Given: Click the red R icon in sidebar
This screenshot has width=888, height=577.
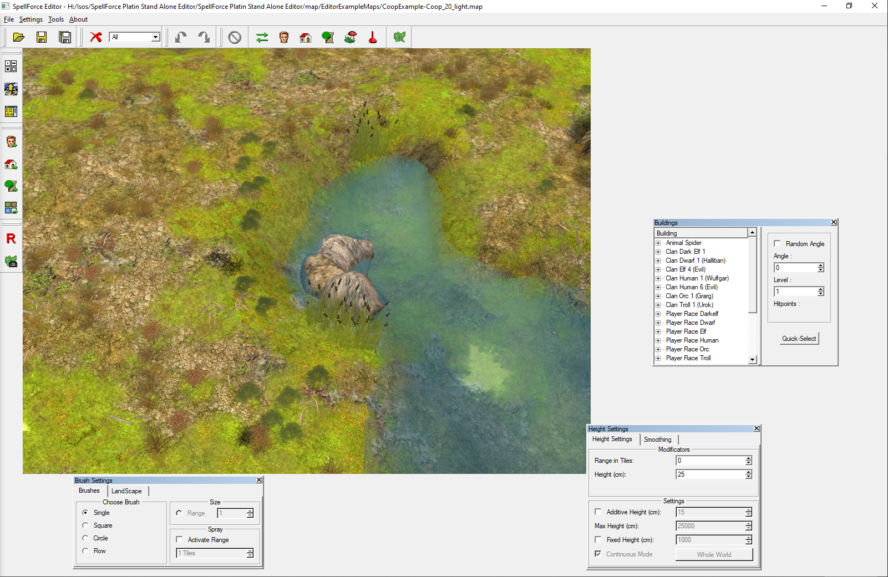Looking at the screenshot, I should click(11, 238).
